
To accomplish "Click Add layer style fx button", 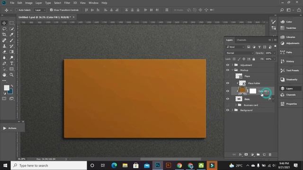I will (240, 154).
